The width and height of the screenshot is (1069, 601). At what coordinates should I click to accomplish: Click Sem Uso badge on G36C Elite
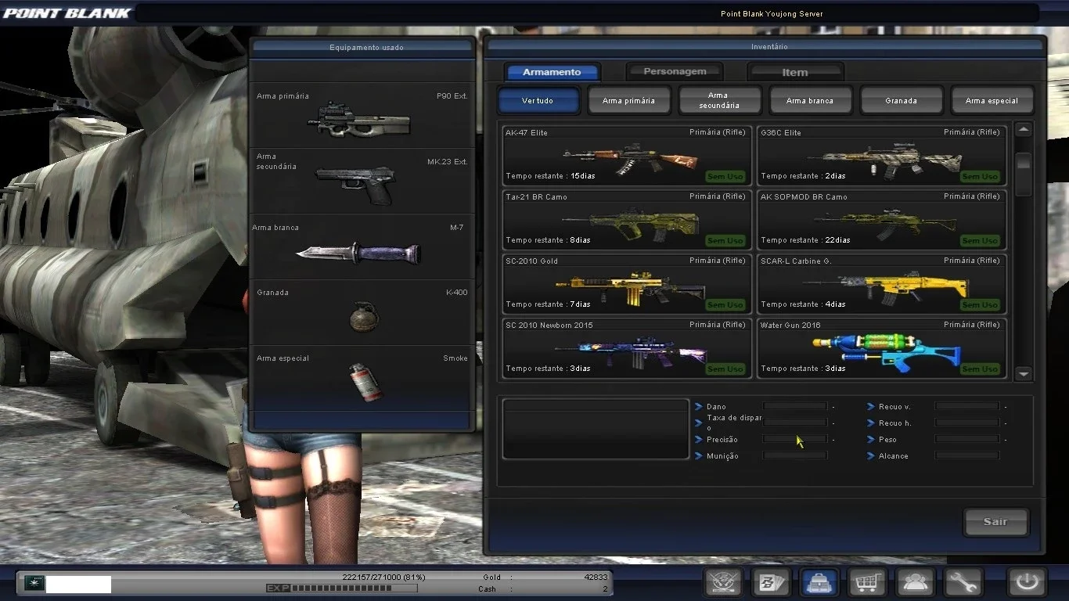pyautogui.click(x=981, y=176)
